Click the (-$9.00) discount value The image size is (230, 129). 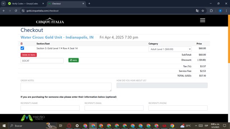[202, 60]
